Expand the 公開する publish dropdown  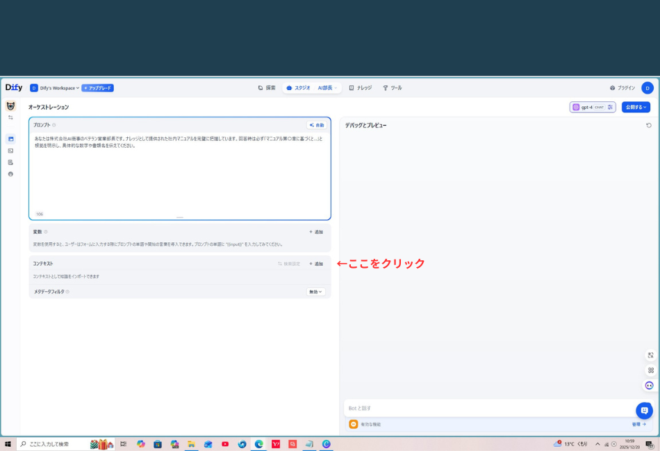[x=636, y=108]
